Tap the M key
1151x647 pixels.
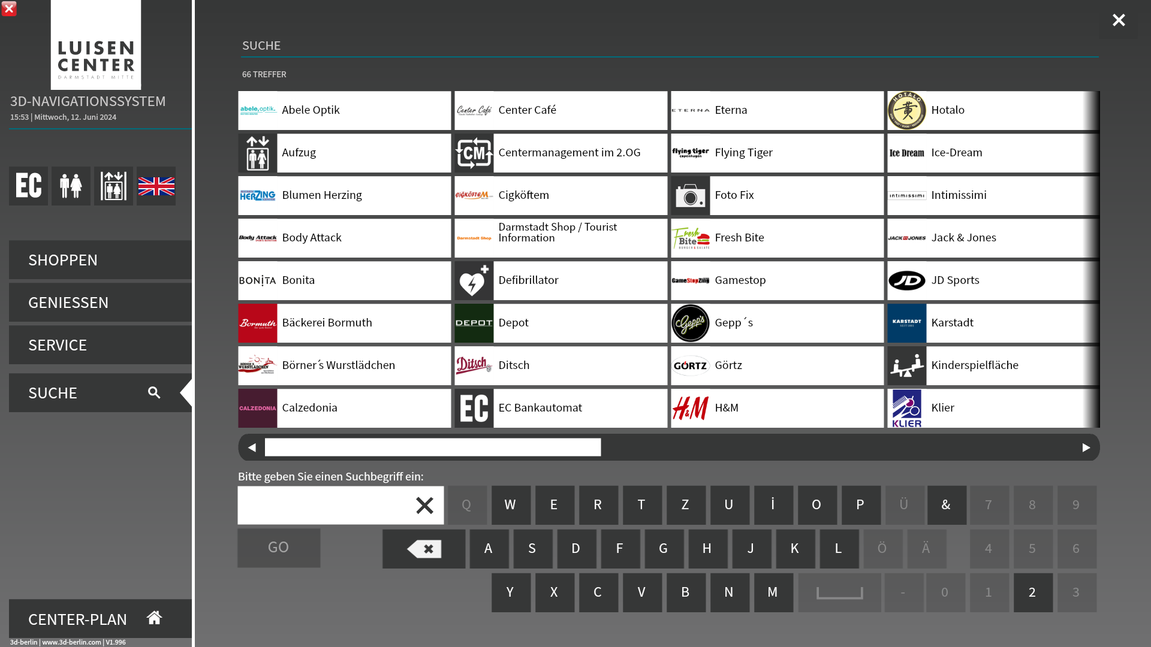(773, 592)
